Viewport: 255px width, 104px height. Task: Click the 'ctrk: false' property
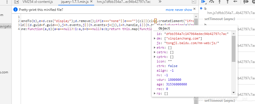coord(167,66)
